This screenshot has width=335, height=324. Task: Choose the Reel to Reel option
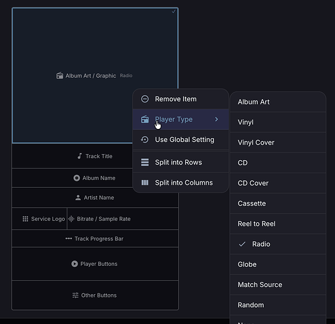point(278,224)
